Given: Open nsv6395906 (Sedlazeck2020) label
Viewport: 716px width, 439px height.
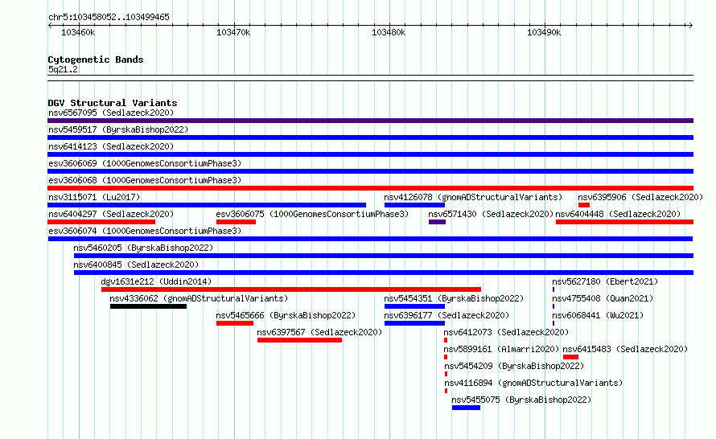Looking at the screenshot, I should pos(640,197).
